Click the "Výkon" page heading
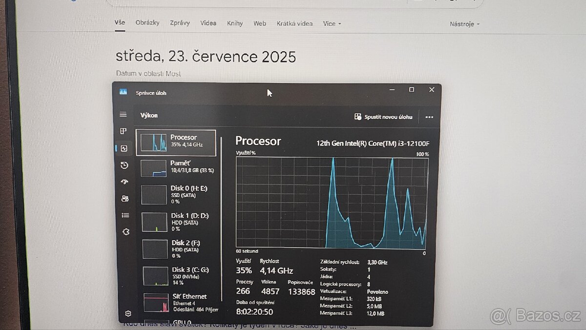The width and height of the screenshot is (586, 330). click(149, 116)
